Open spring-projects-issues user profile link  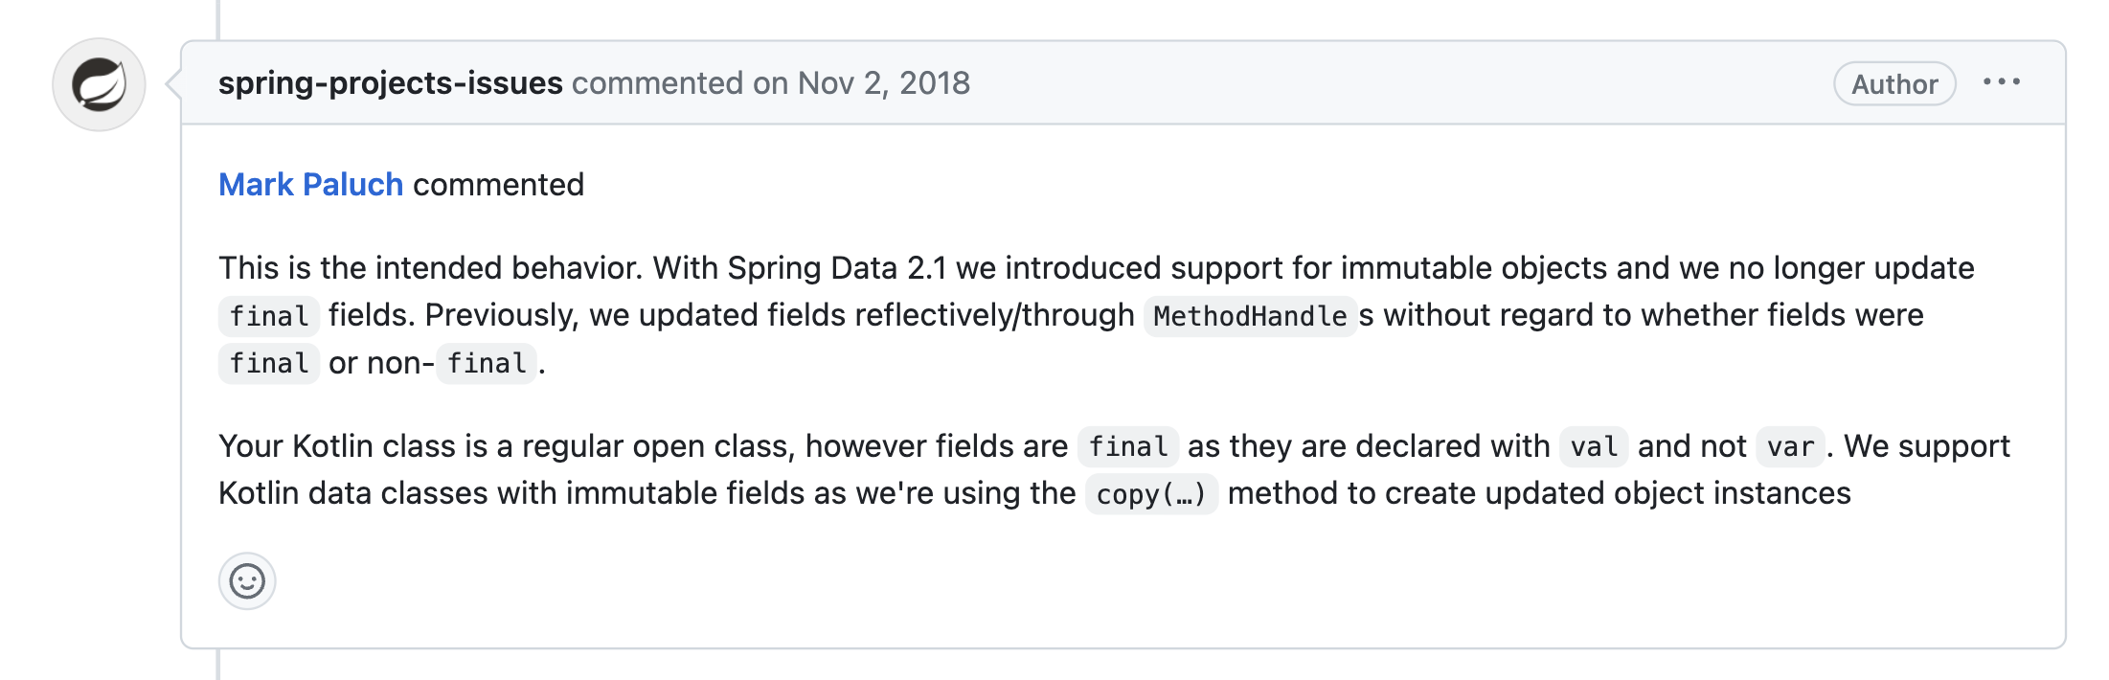coord(391,83)
